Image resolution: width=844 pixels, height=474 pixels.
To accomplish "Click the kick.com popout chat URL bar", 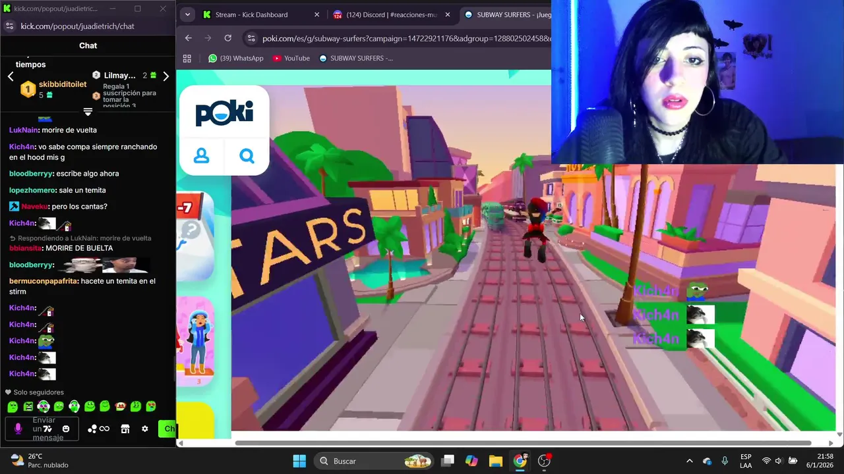I will click(77, 26).
